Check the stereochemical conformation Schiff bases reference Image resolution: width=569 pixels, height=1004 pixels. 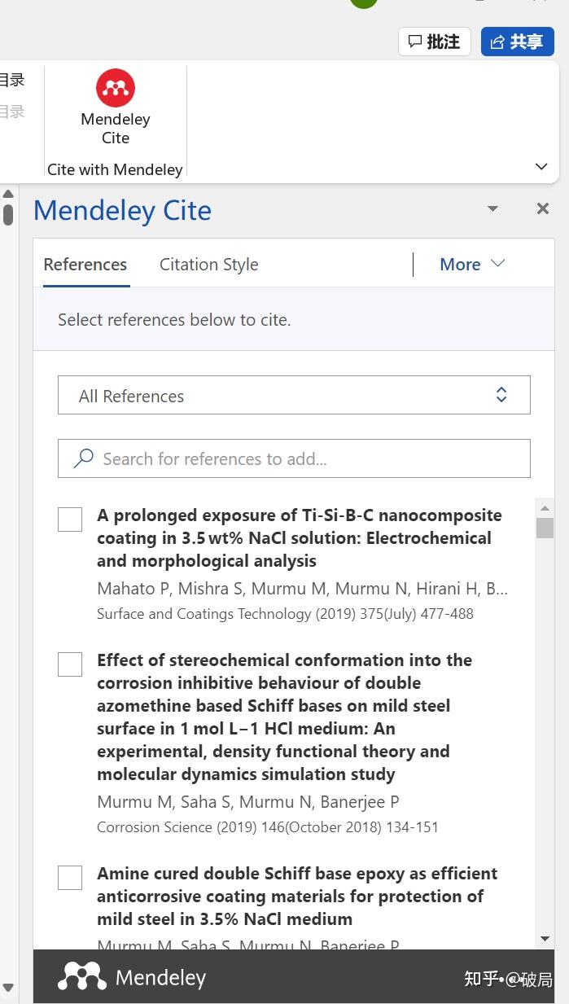(70, 664)
